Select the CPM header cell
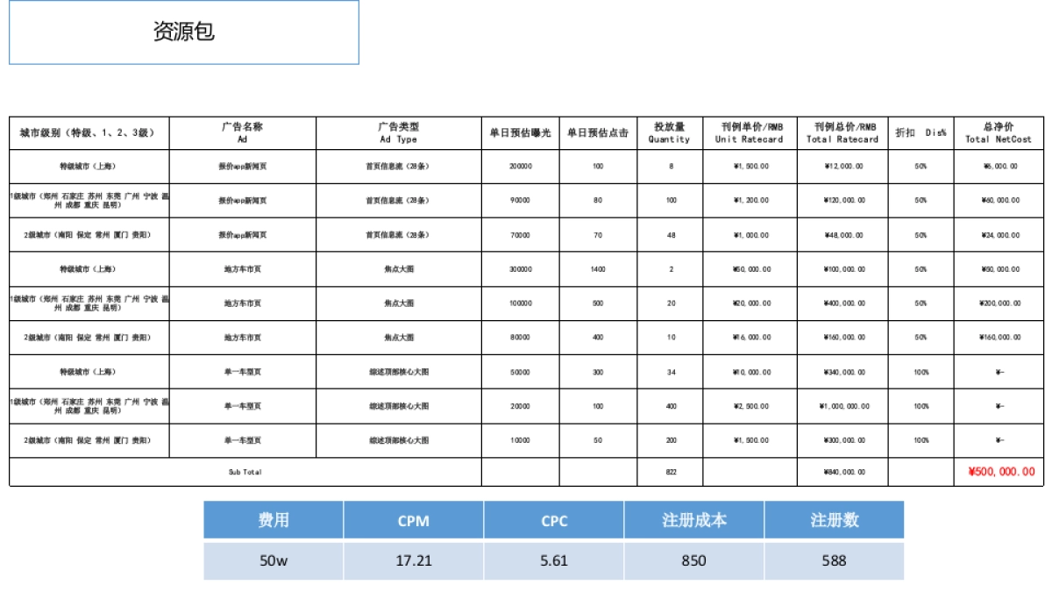This screenshot has width=1052, height=592. [x=414, y=518]
